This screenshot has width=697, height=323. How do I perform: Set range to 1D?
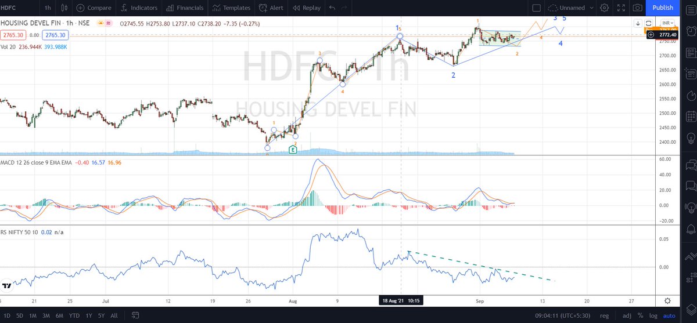8,315
